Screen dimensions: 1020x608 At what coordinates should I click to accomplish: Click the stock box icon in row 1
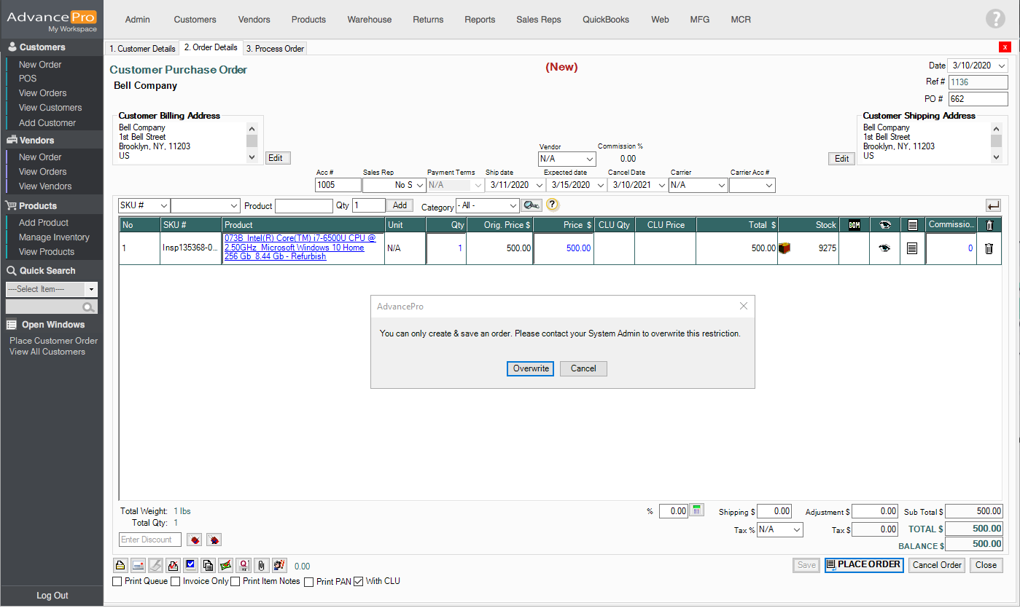tap(785, 248)
